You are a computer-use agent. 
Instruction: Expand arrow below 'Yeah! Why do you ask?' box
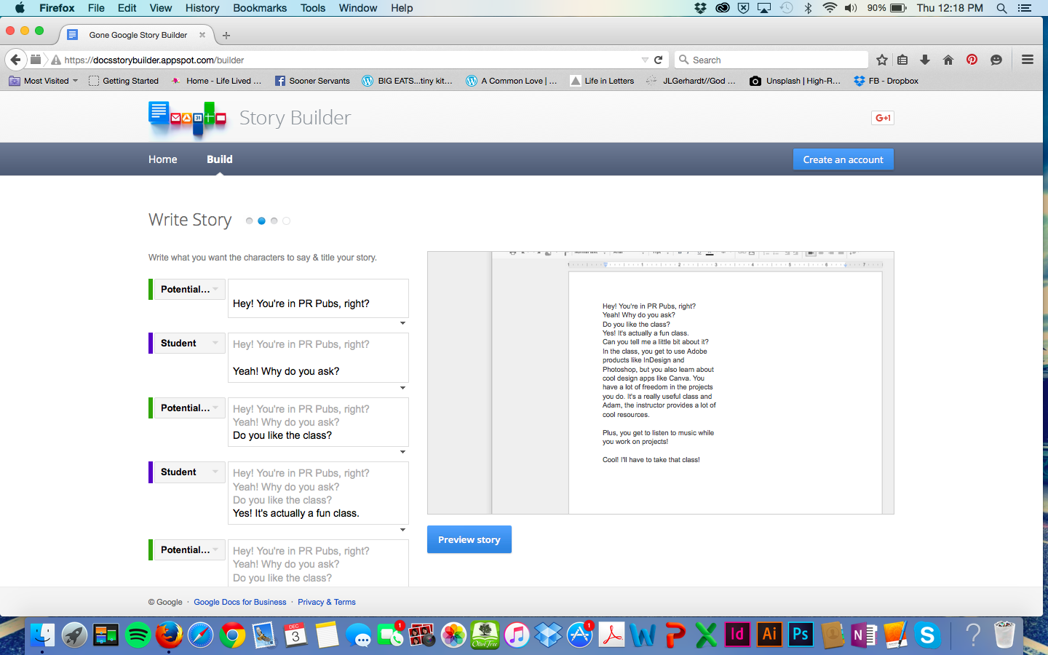(x=403, y=388)
